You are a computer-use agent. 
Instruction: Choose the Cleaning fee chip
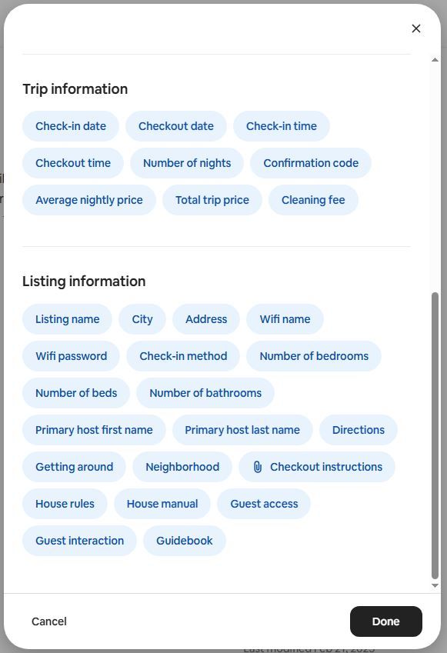click(x=313, y=200)
